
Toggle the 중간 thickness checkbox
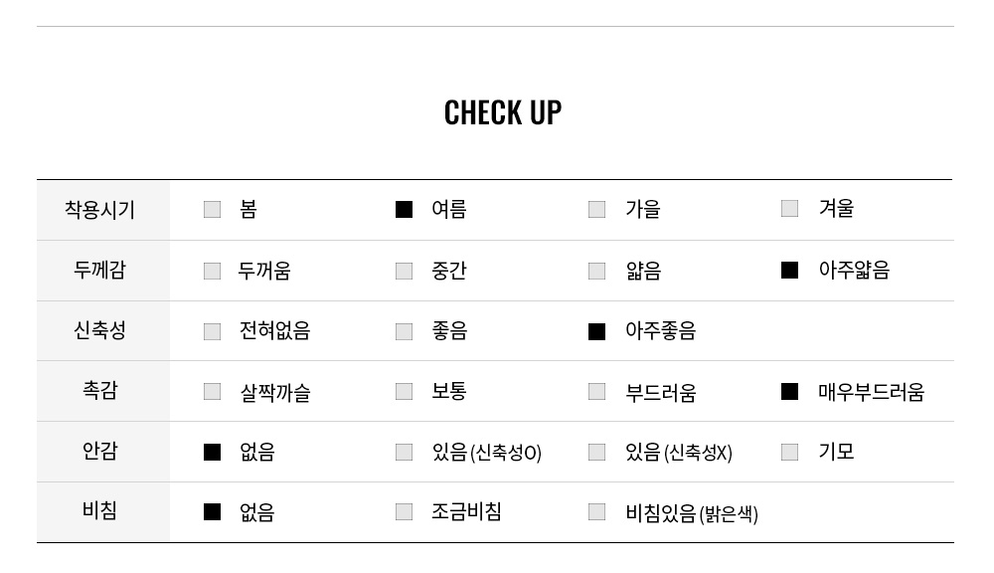pyautogui.click(x=404, y=271)
